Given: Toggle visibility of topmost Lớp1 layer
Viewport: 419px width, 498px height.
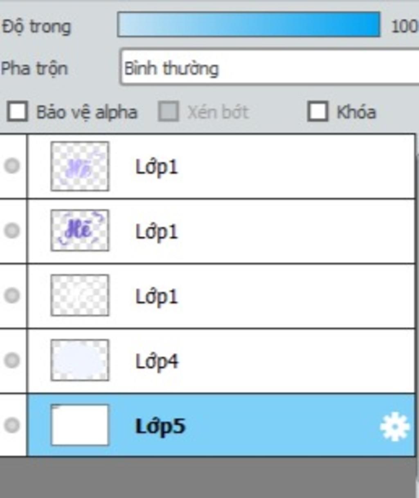Looking at the screenshot, I should pyautogui.click(x=12, y=166).
